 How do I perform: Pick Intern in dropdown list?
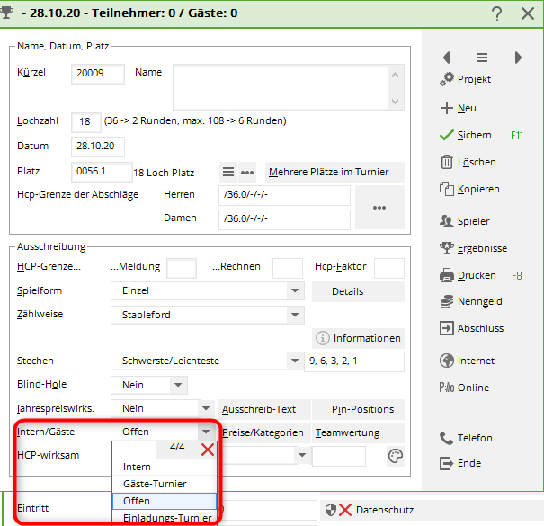click(x=138, y=467)
